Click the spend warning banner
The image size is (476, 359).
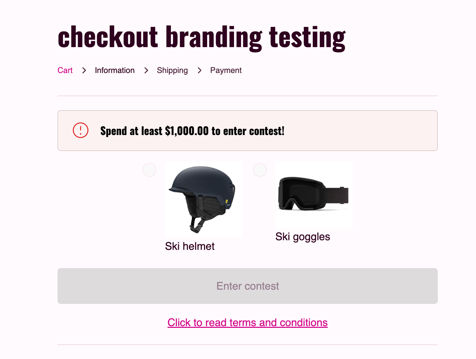point(247,130)
